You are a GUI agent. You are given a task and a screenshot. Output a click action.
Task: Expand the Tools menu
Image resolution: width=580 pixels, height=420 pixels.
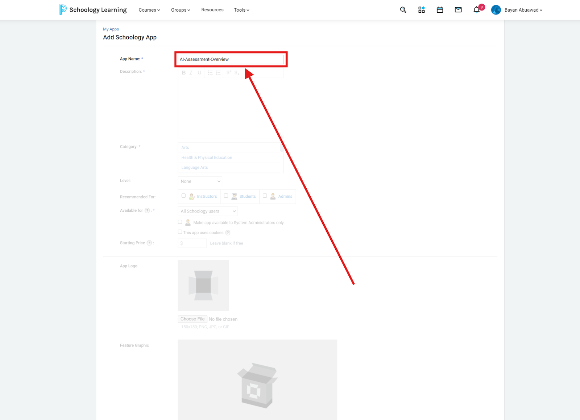click(241, 10)
